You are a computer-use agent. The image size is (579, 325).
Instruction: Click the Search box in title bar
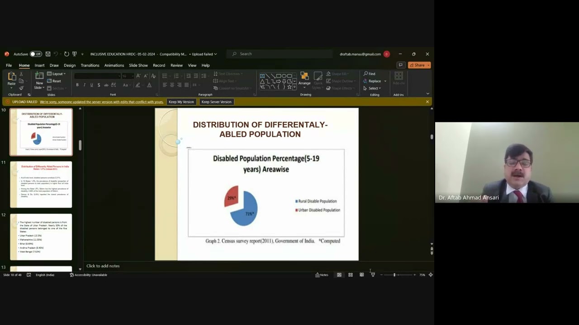point(280,54)
